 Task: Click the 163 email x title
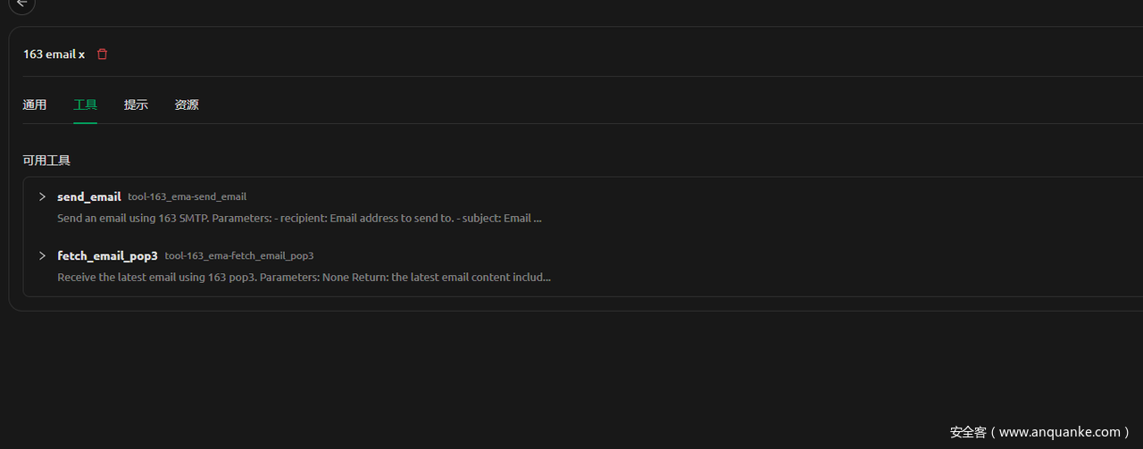pos(54,54)
